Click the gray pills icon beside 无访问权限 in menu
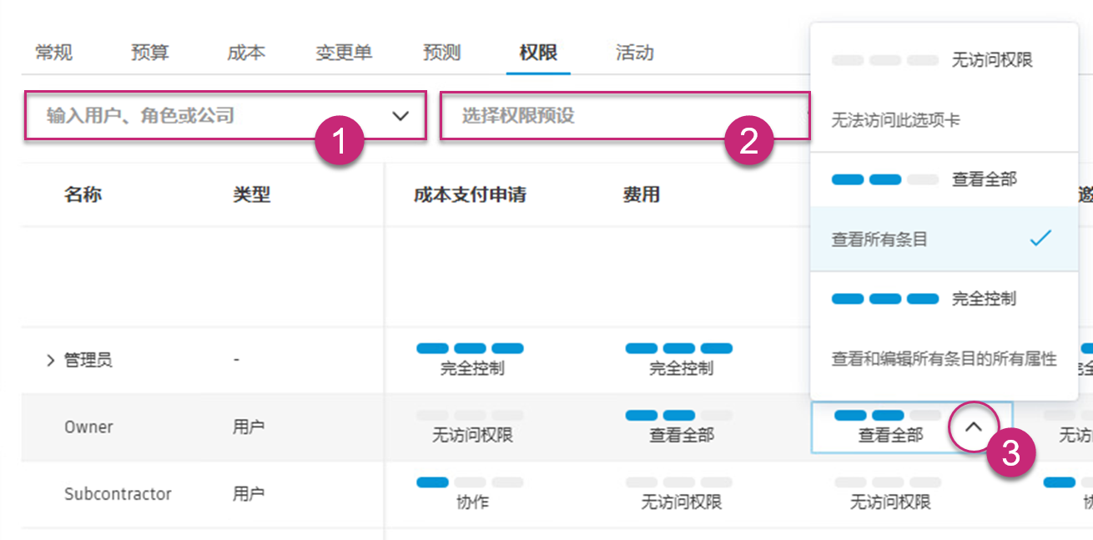Screen dimensions: 1093x540 [x=887, y=60]
